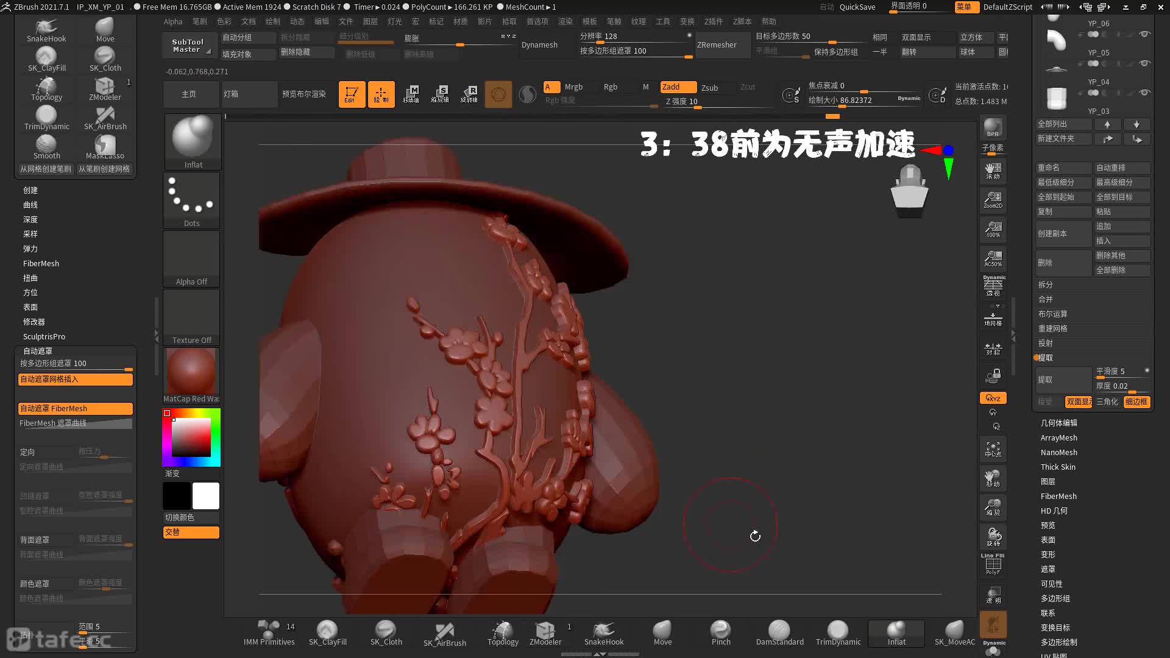The height and width of the screenshot is (658, 1170).
Task: Expand the NanoMesh section
Action: tap(1058, 452)
